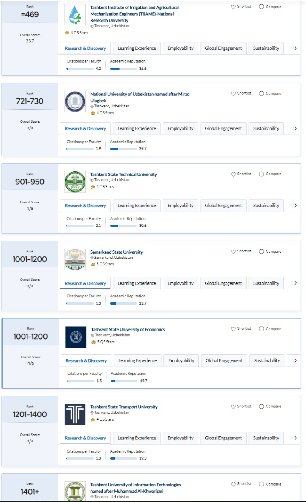Select Compare for National University of Uzbekistan
Screen dimensions: 306x502
[261, 93]
